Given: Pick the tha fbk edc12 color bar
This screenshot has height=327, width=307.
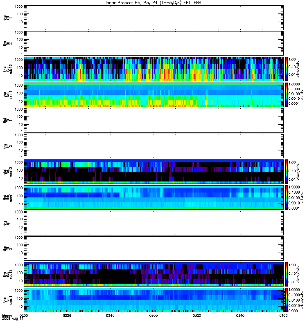Looking at the screenshot, I should pos(287,69).
